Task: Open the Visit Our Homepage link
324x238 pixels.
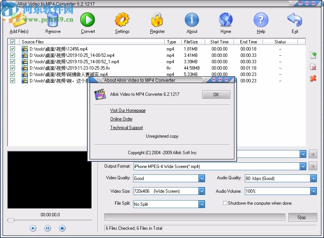Action: point(127,110)
